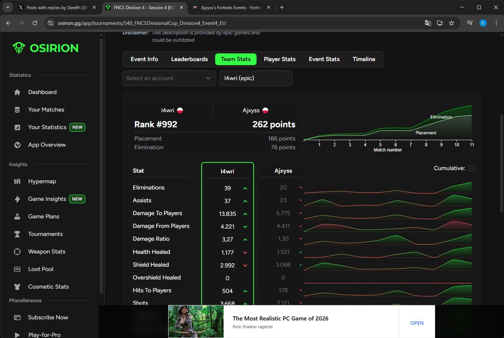504x338 pixels.
Task: Switch to Event Stats tab
Action: pos(324,59)
